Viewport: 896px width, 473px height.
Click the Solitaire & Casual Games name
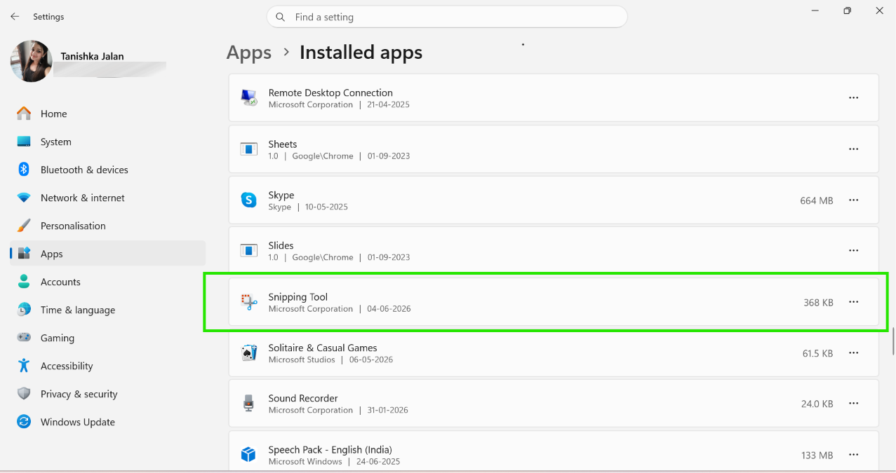click(x=323, y=348)
